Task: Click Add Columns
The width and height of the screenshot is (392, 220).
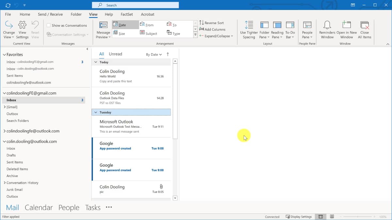Action: click(212, 29)
